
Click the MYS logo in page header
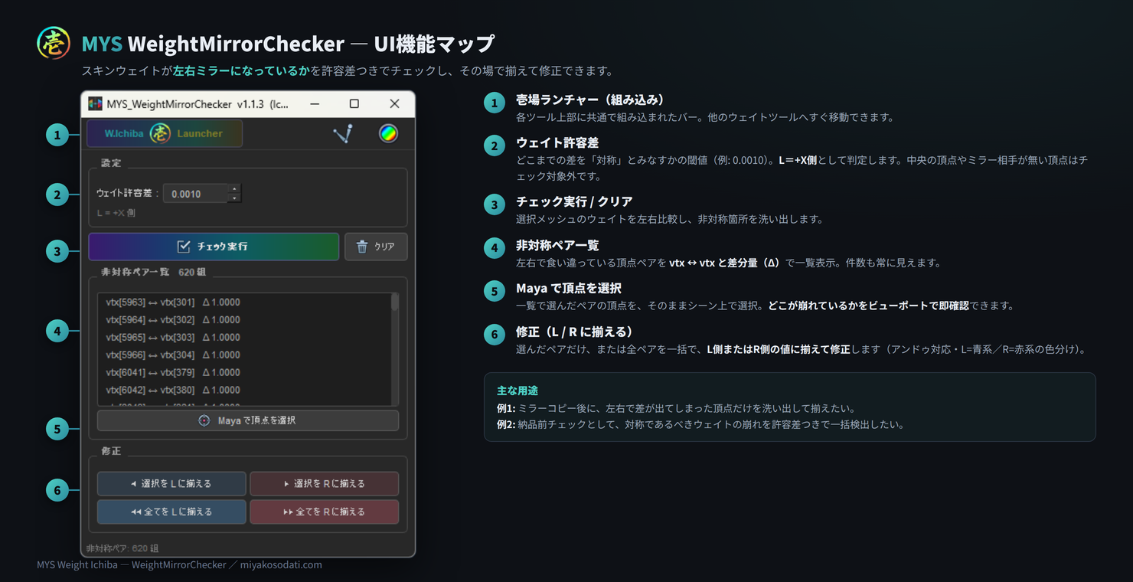coord(54,43)
